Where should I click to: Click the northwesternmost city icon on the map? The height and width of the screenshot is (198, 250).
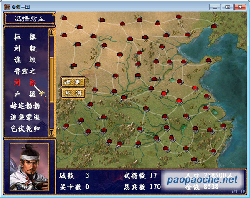pyautogui.click(x=64, y=18)
